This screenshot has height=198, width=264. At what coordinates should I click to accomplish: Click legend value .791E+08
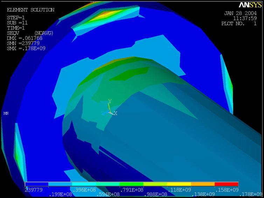click(x=132, y=190)
